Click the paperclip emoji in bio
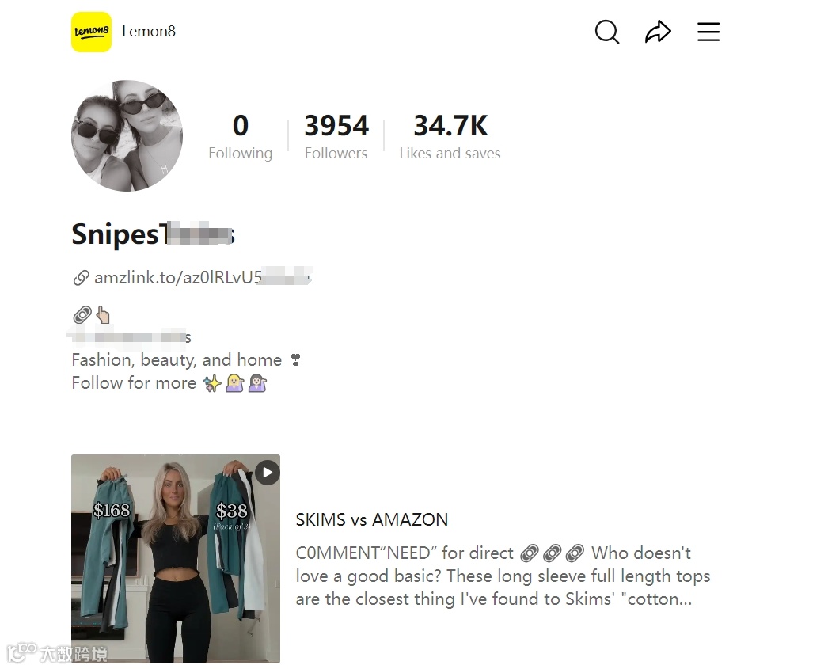Screen dimensions: 828x669 82,315
